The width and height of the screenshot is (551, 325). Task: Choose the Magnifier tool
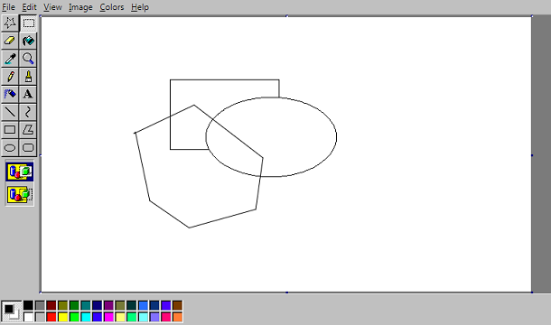[x=28, y=59]
